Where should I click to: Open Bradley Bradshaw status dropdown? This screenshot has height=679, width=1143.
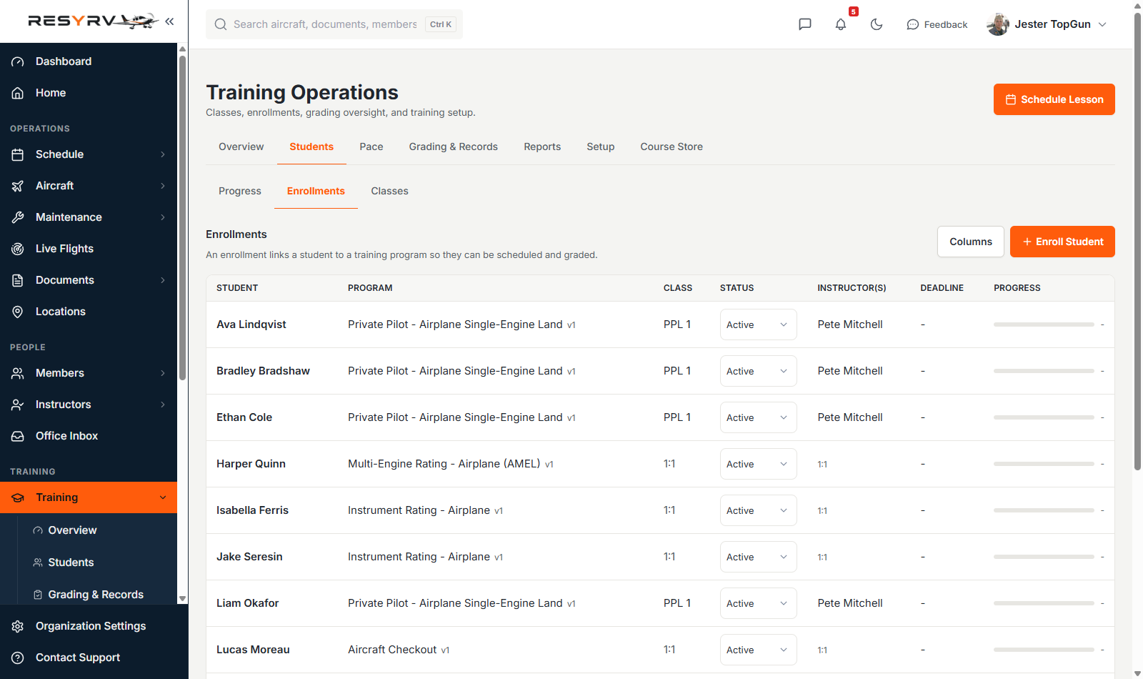758,371
